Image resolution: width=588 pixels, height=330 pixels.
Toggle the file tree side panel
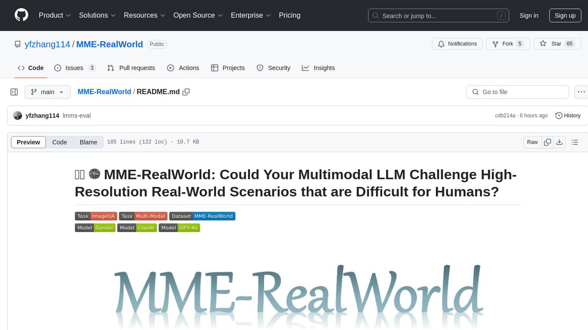(14, 92)
